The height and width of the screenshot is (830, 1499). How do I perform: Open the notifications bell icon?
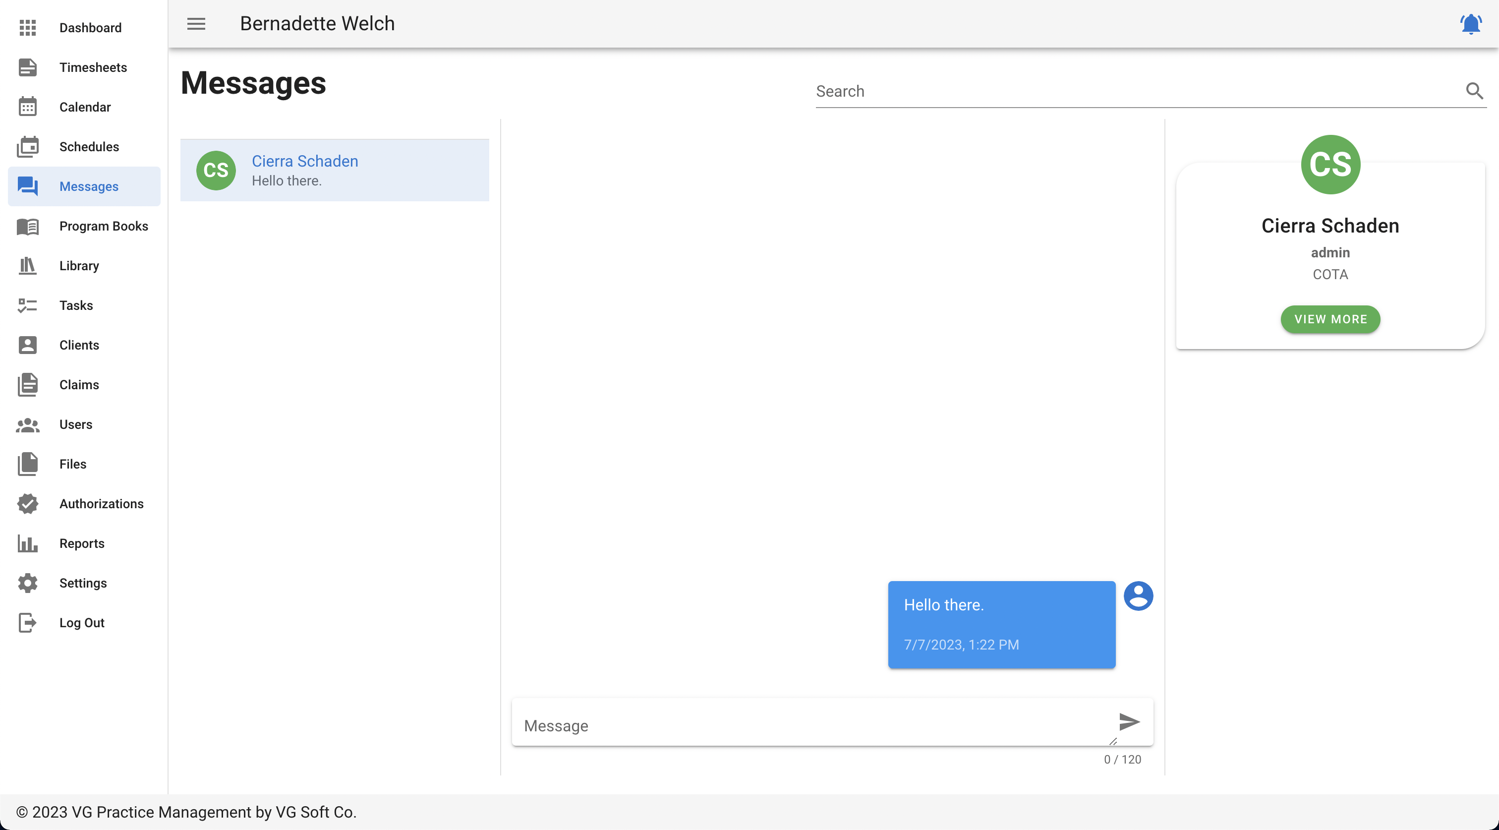(x=1470, y=24)
